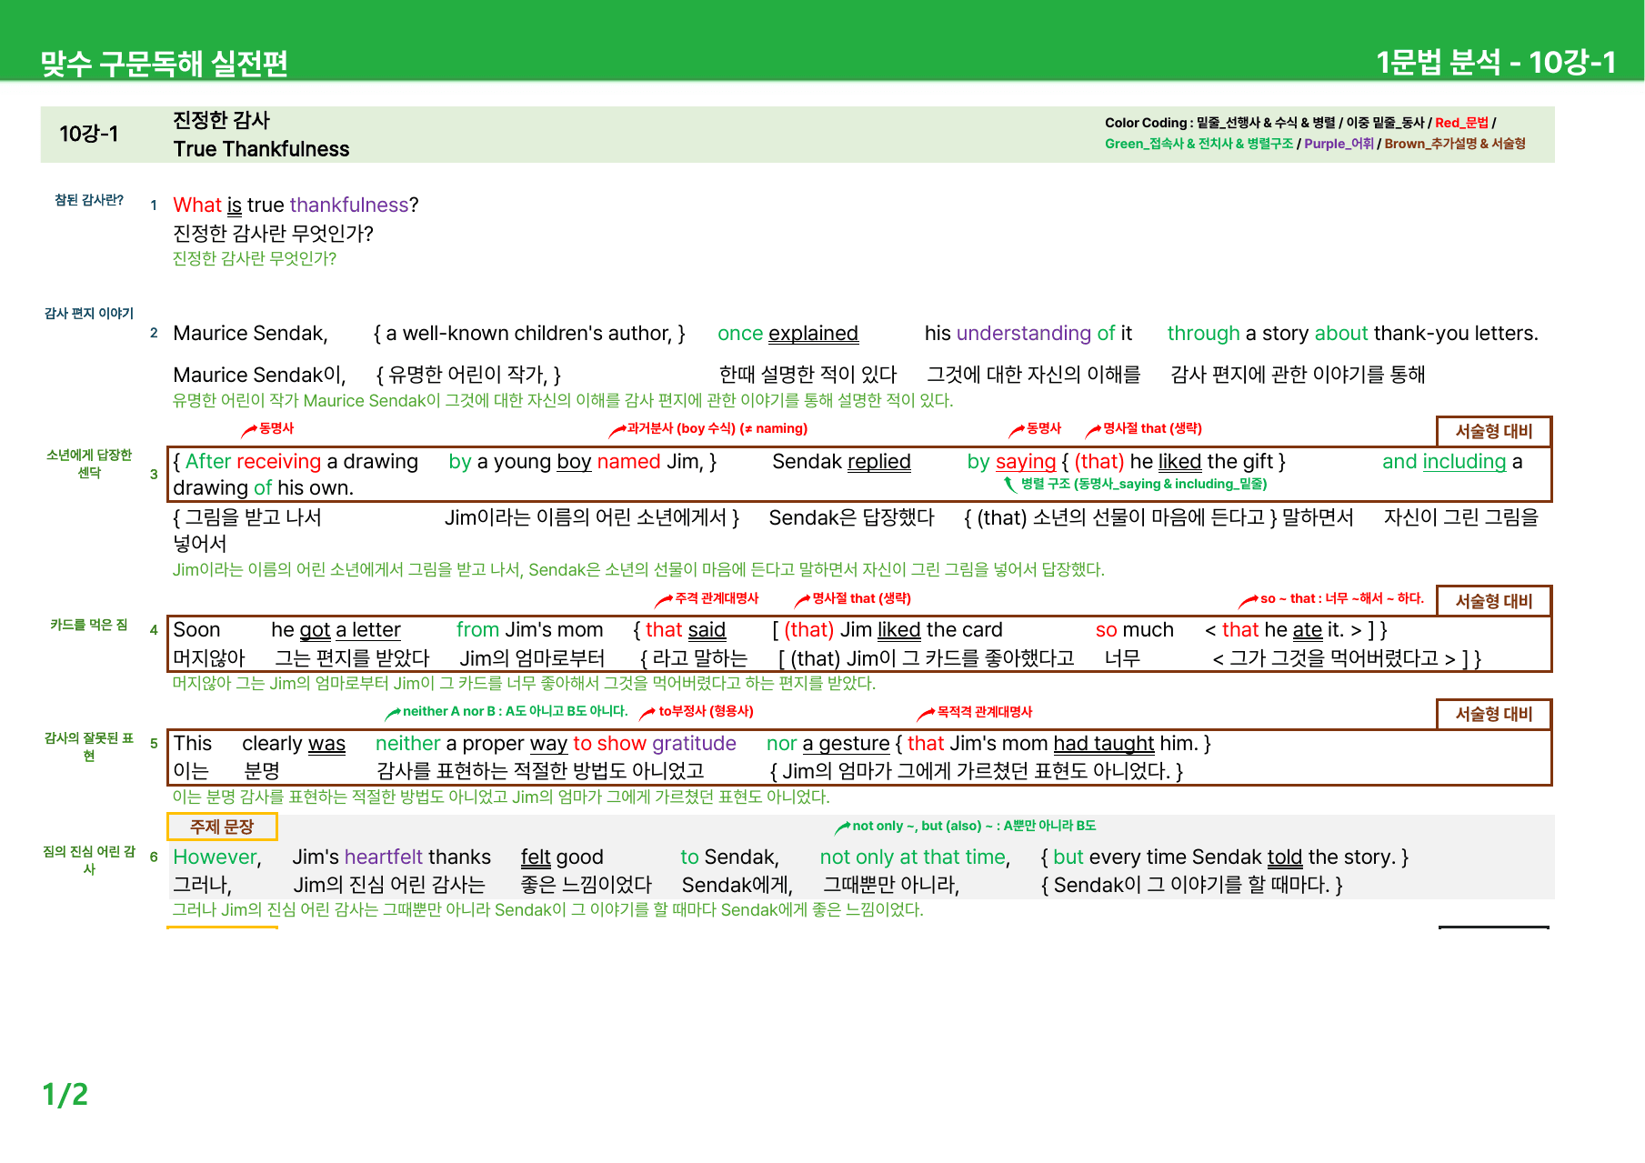1645x1163 pixels.
Task: Click the green arrow beside 병렬 구조 note
Action: (1009, 485)
